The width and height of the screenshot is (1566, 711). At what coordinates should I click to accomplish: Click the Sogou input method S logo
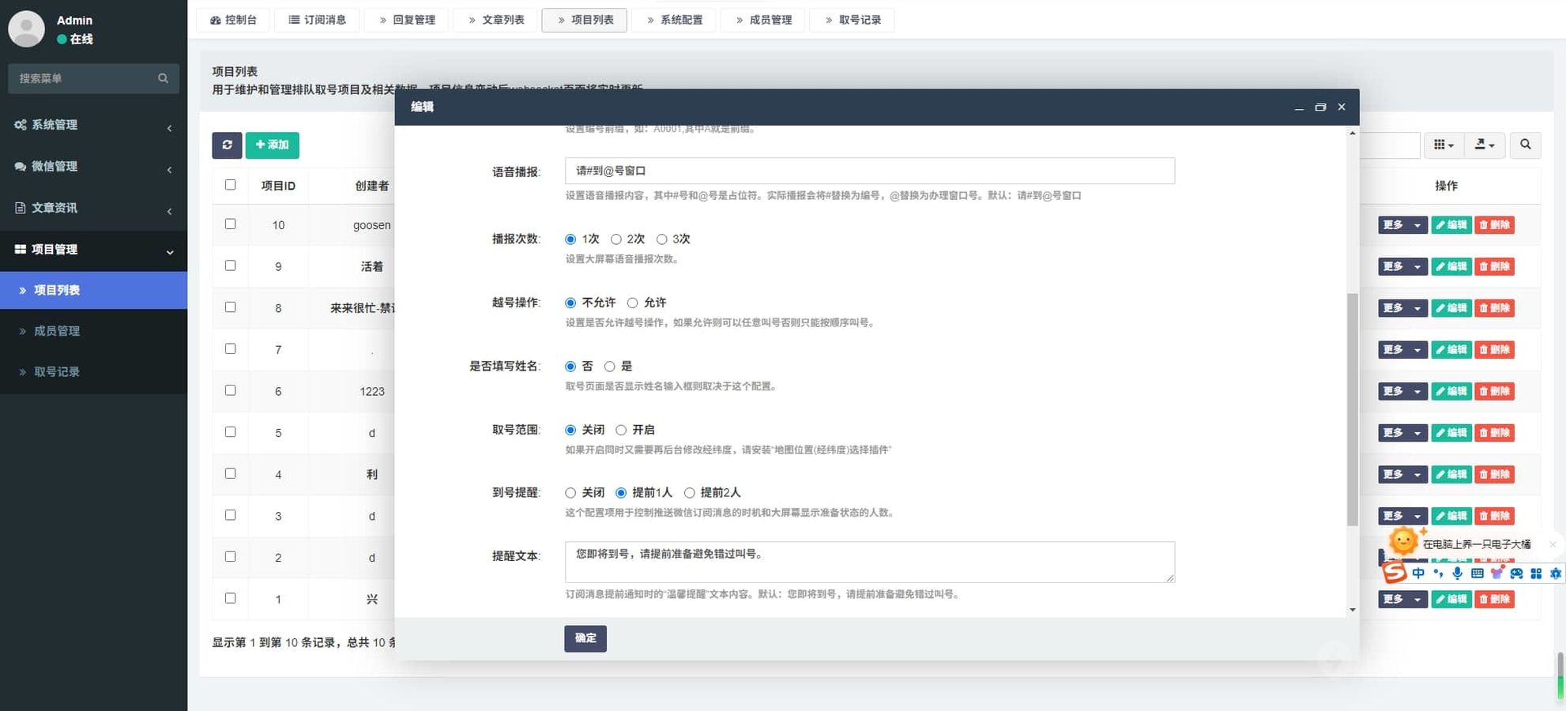pos(1395,573)
